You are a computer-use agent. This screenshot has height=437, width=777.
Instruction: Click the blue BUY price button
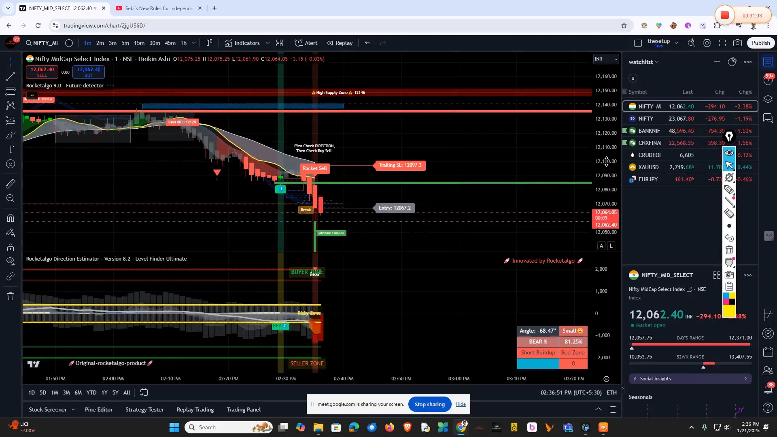[x=89, y=72]
